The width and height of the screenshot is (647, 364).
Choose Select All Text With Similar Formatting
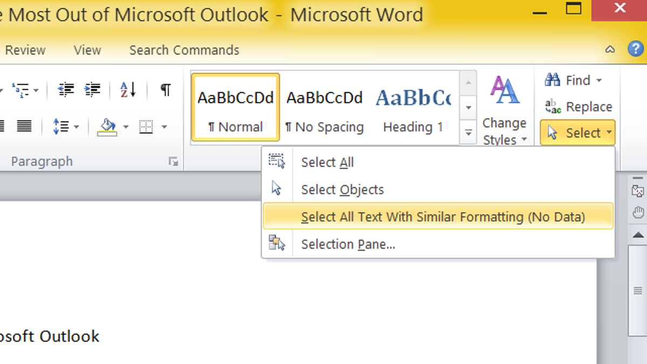click(x=438, y=217)
